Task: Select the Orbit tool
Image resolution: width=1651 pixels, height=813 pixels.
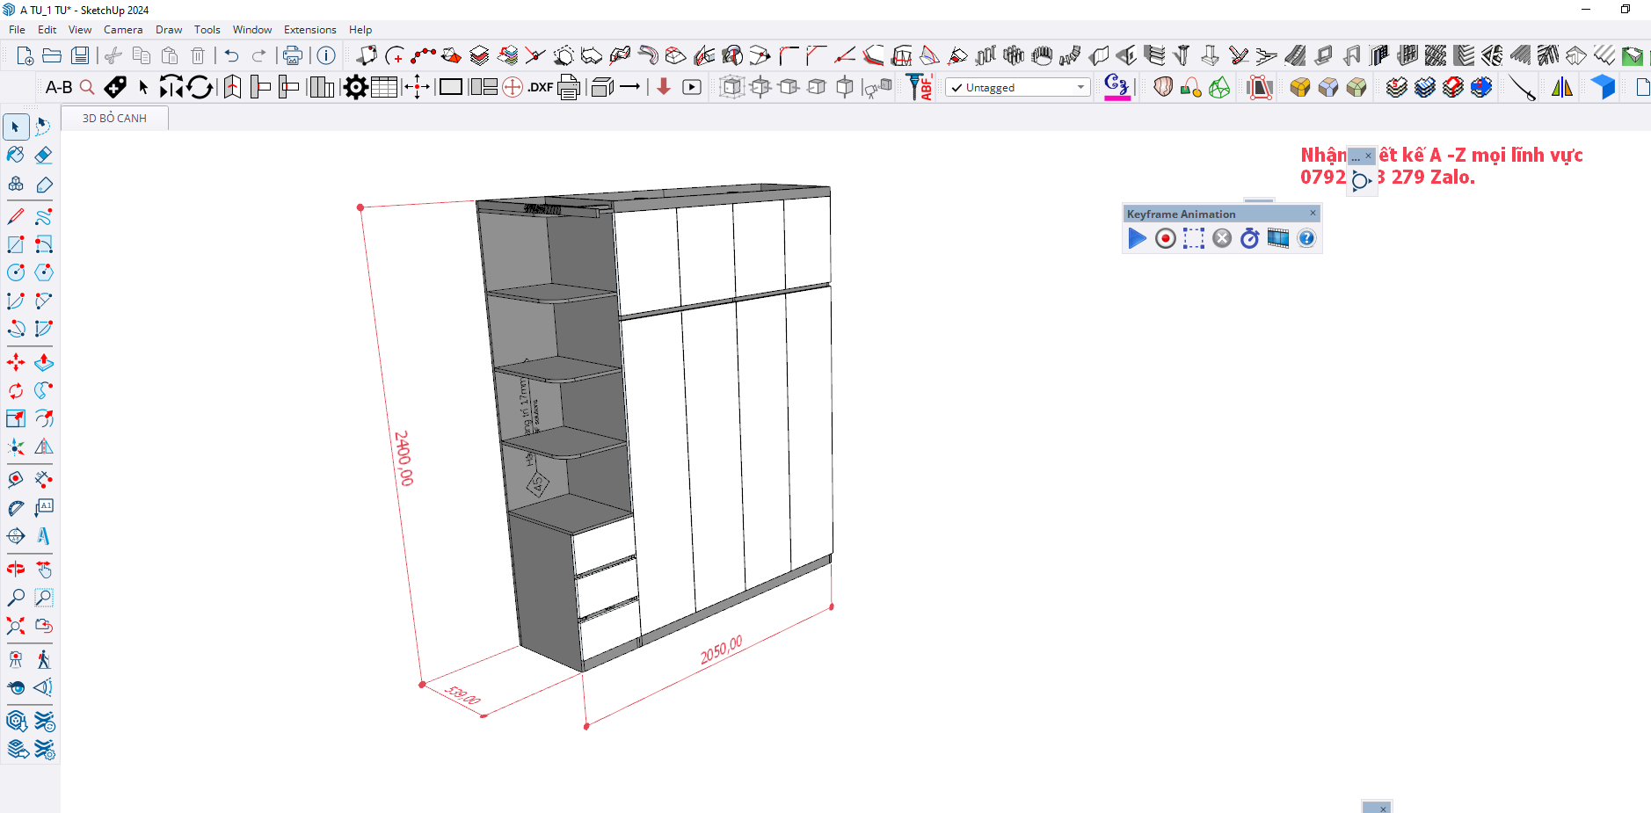Action: click(x=16, y=570)
